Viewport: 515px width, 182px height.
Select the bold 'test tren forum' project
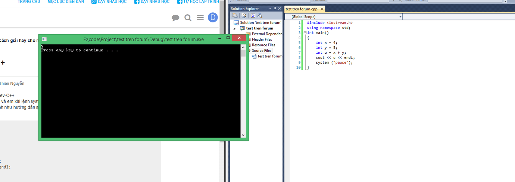tap(259, 28)
